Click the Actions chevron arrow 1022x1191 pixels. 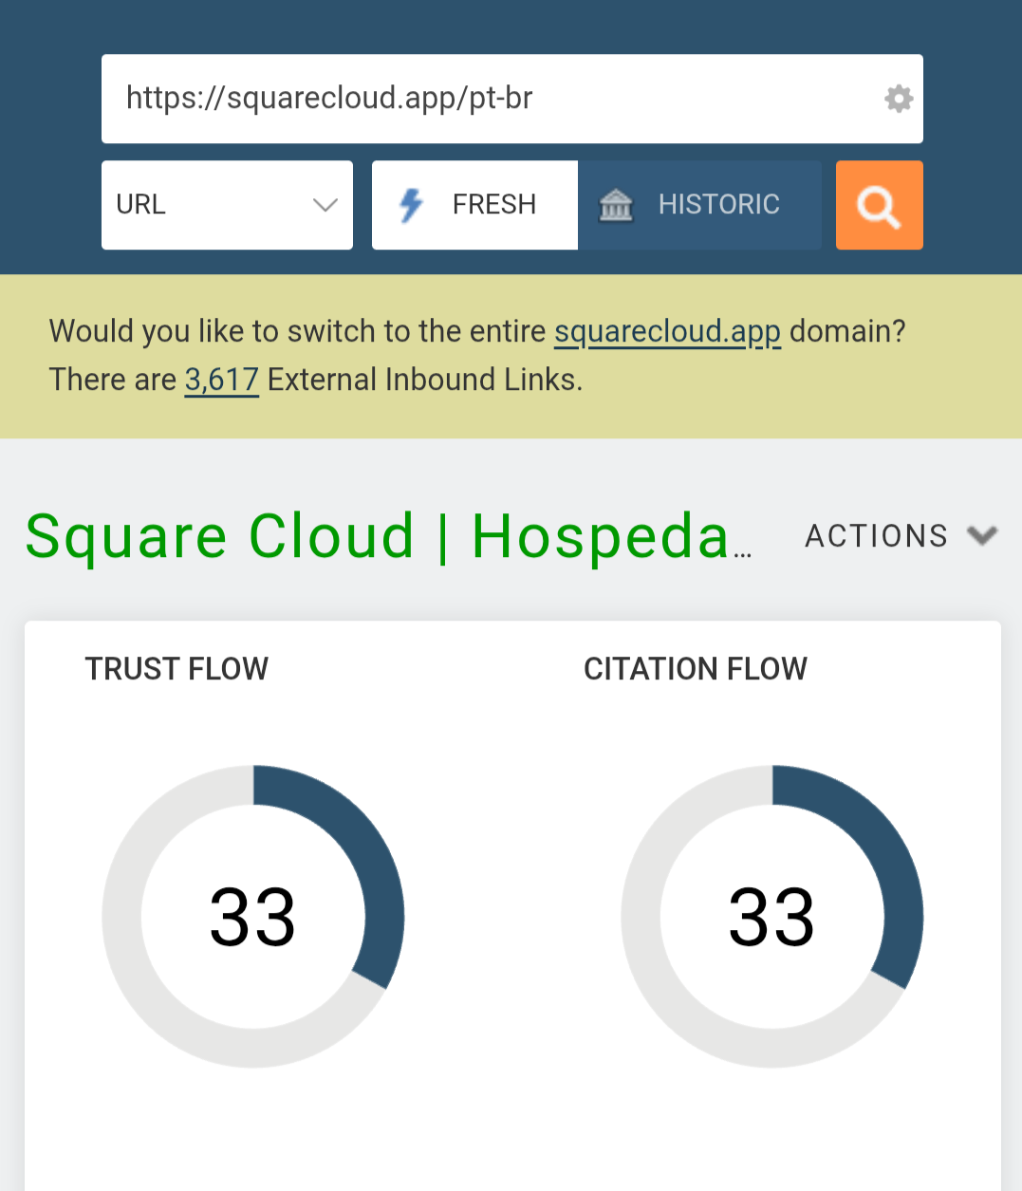[982, 536]
